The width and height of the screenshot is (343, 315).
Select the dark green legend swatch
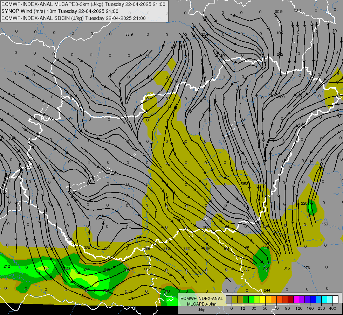(x=246, y=299)
